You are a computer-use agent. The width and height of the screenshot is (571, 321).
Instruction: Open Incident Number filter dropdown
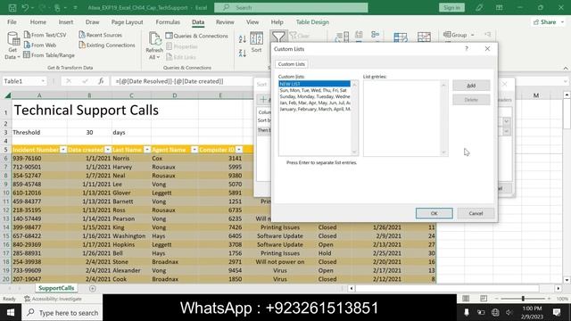tap(63, 150)
